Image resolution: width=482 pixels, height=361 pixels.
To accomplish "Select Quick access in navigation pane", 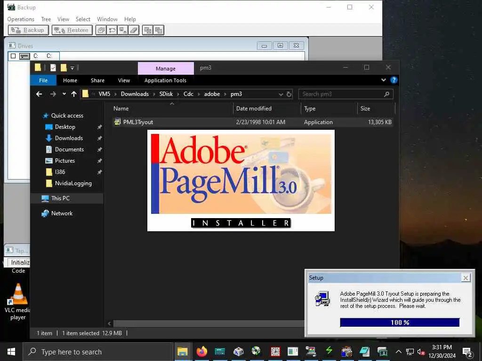I will [67, 116].
